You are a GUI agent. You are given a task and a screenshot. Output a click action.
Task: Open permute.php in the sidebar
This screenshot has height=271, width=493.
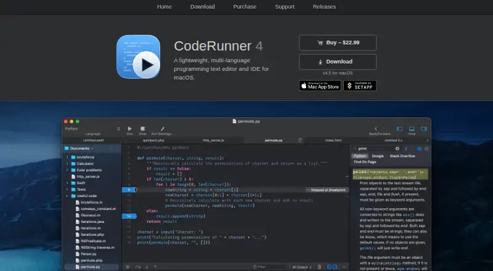[89, 261]
